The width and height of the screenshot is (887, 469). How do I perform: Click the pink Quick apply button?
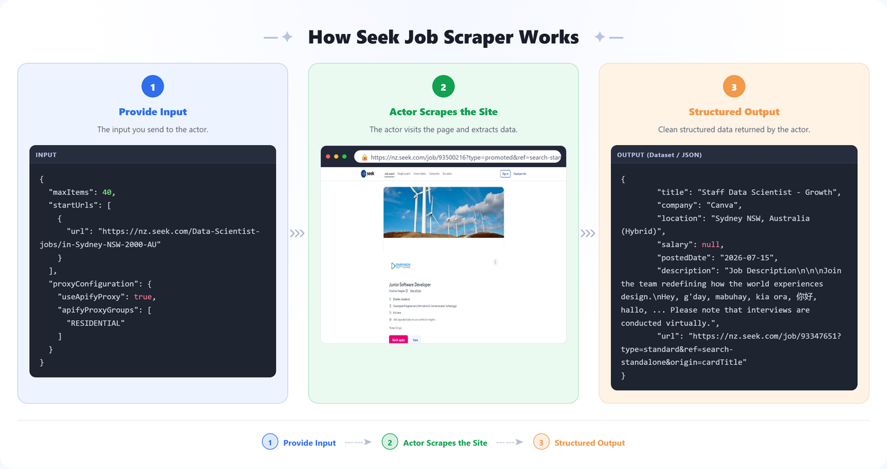click(x=398, y=340)
